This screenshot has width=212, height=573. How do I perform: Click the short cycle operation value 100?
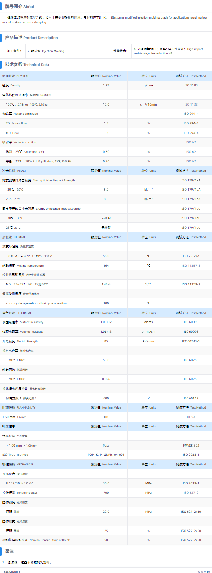(106, 303)
